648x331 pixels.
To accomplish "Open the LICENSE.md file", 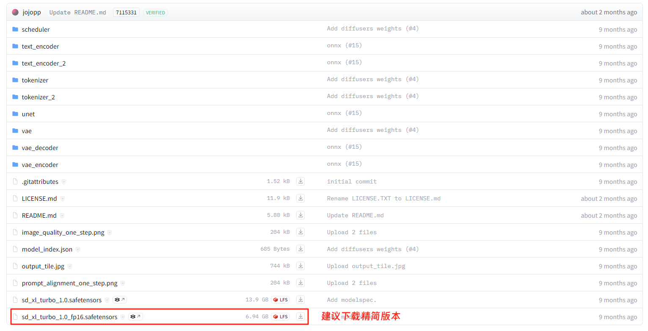I will tap(39, 198).
